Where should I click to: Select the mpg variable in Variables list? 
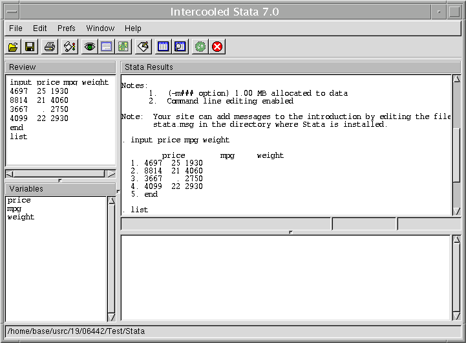pos(14,209)
